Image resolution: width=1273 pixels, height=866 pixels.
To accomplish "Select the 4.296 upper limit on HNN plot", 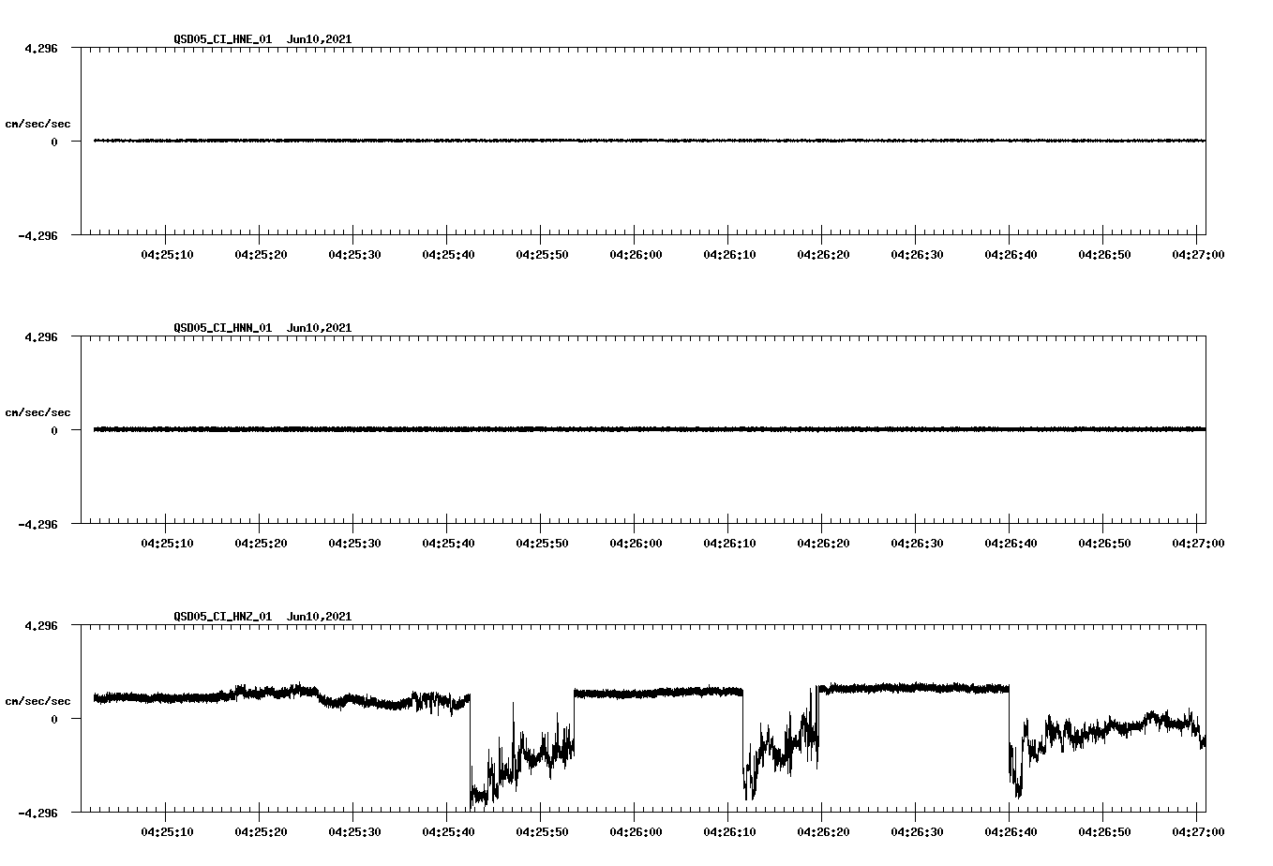I will pos(41,336).
